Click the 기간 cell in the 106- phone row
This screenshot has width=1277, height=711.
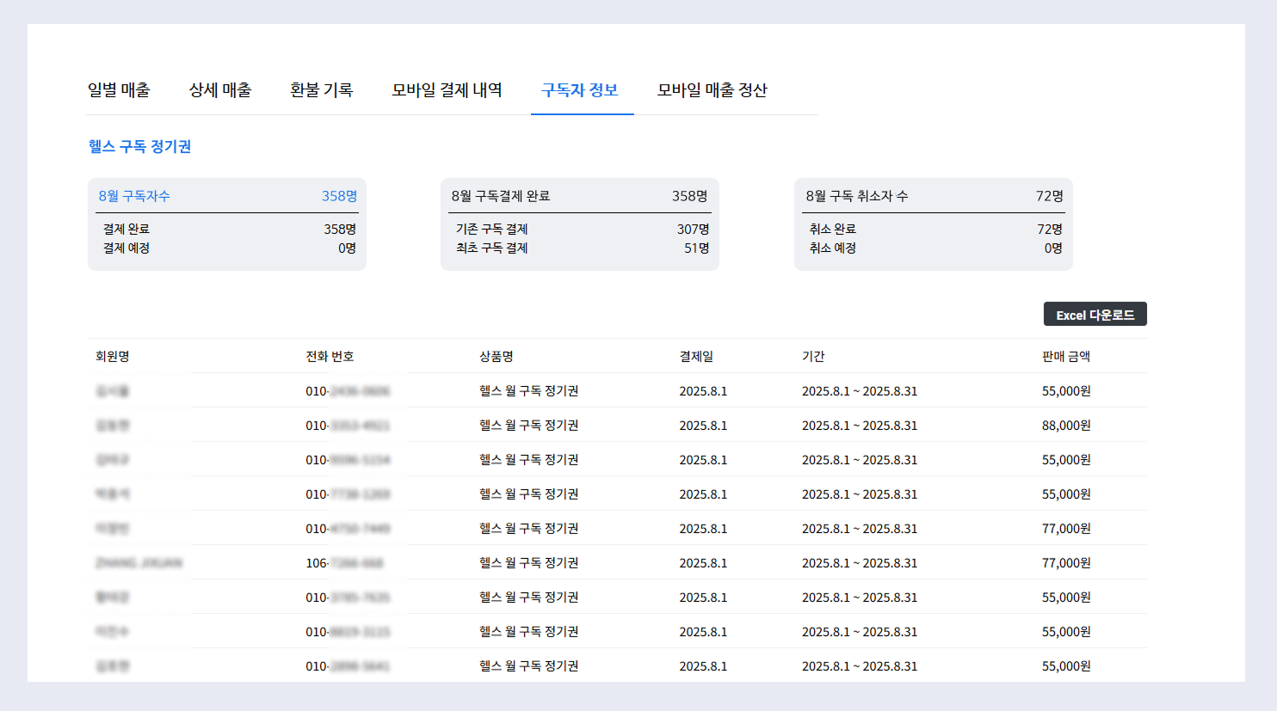tap(860, 562)
